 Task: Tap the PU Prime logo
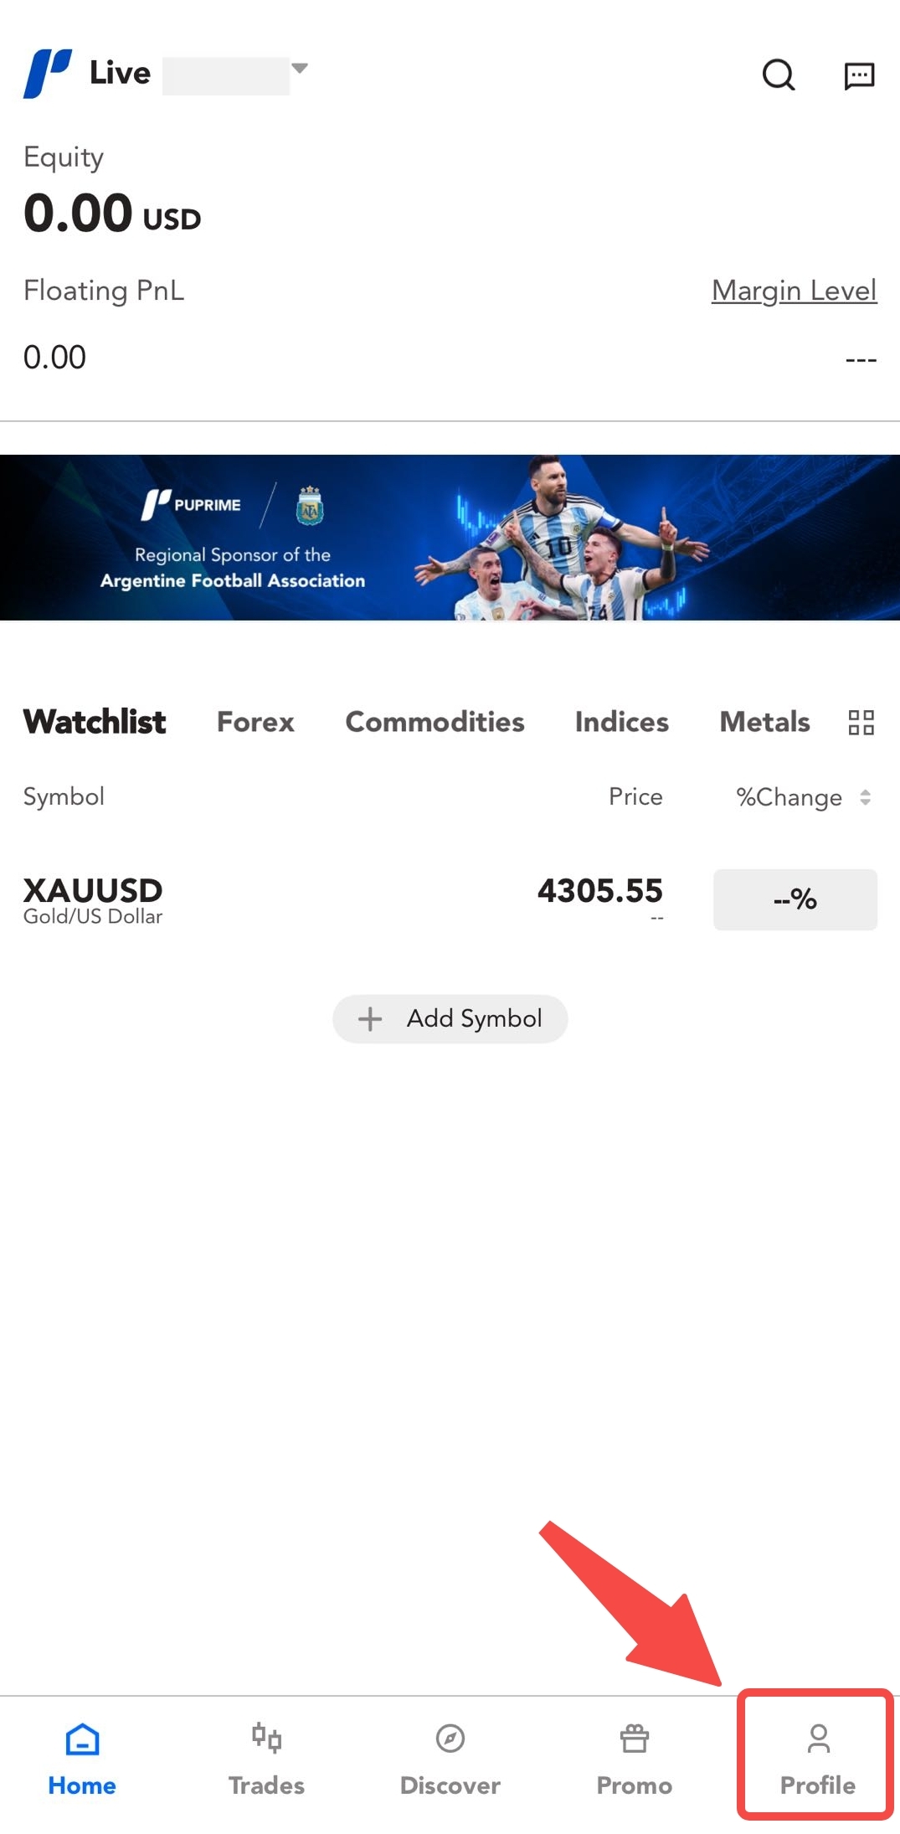47,74
